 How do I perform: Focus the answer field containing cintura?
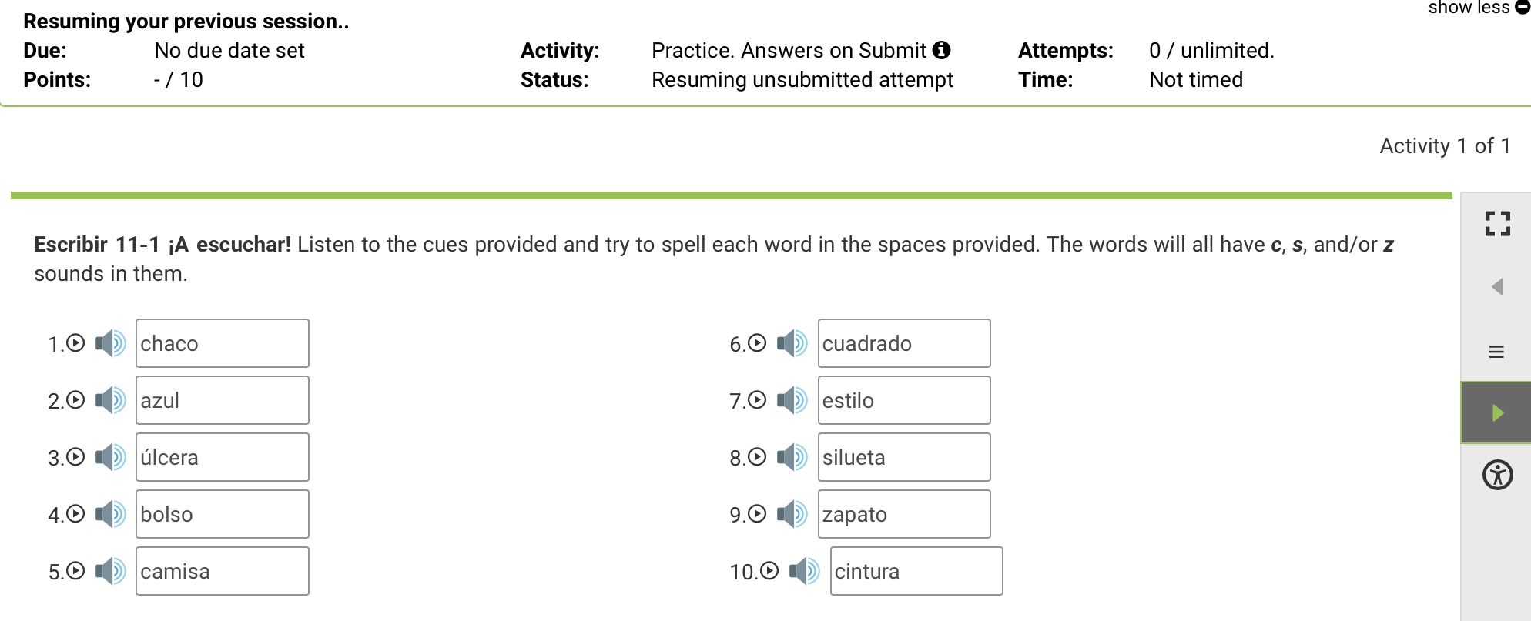coord(916,571)
